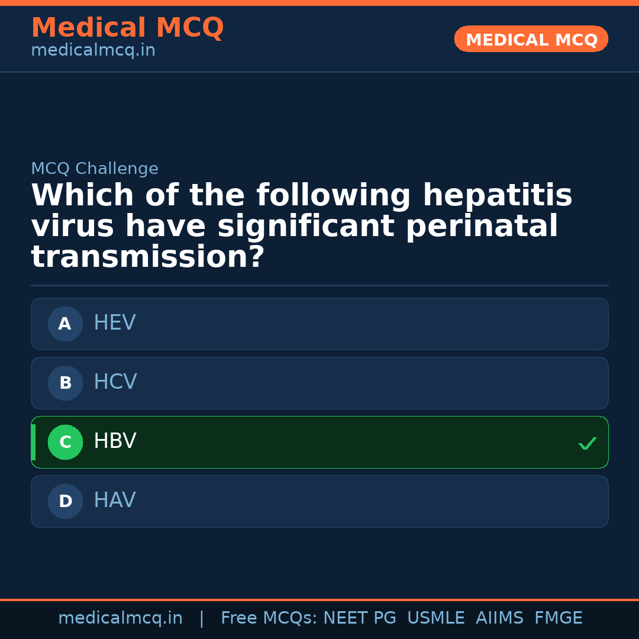
Task: Click the green checkmark on HBV
Action: pyautogui.click(x=587, y=443)
